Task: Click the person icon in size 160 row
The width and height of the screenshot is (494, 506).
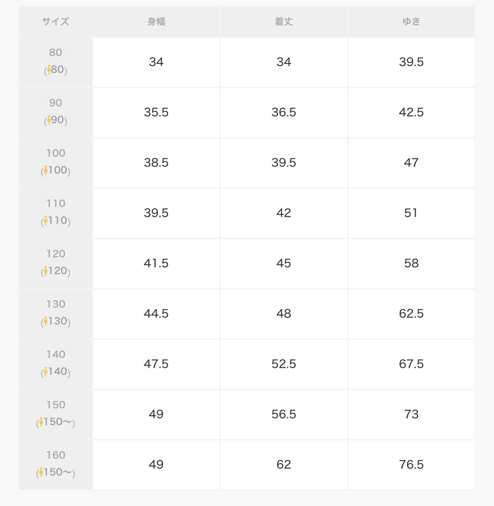Action: (41, 472)
